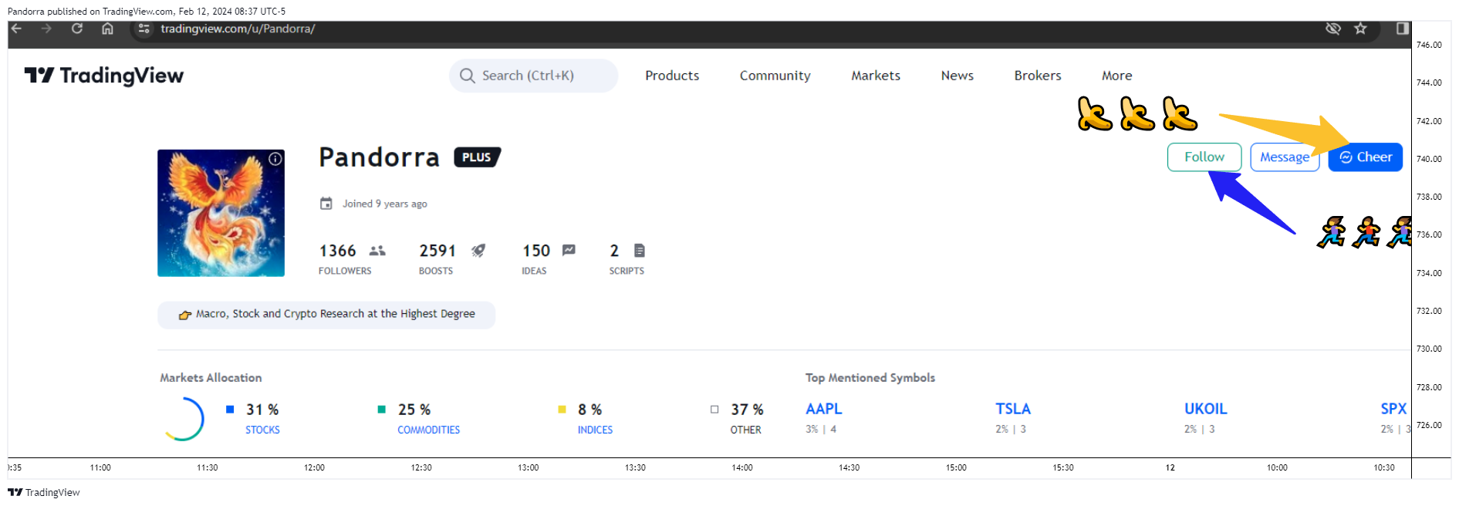Click the browser forward arrow
The height and width of the screenshot is (506, 1459).
(46, 29)
